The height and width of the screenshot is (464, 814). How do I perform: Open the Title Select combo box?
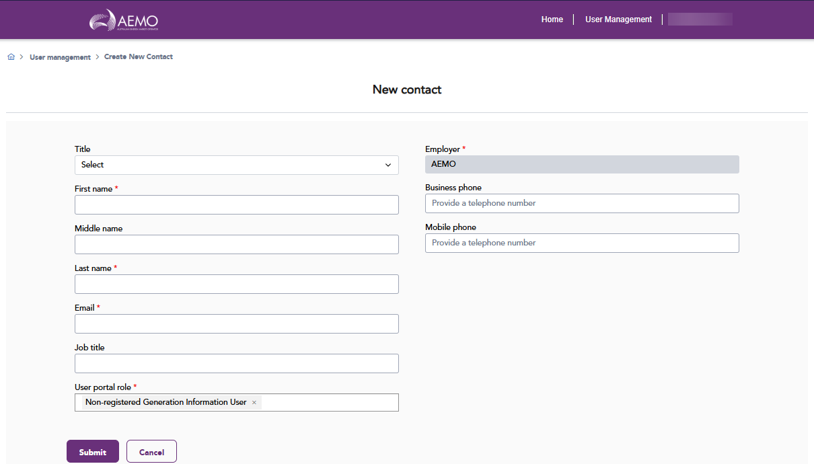[237, 165]
